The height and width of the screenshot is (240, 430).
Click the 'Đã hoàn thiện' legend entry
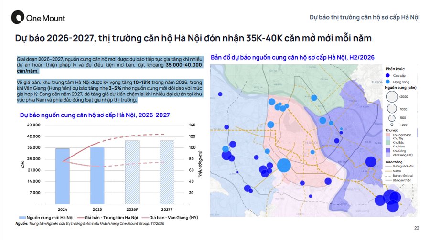coord(398,180)
